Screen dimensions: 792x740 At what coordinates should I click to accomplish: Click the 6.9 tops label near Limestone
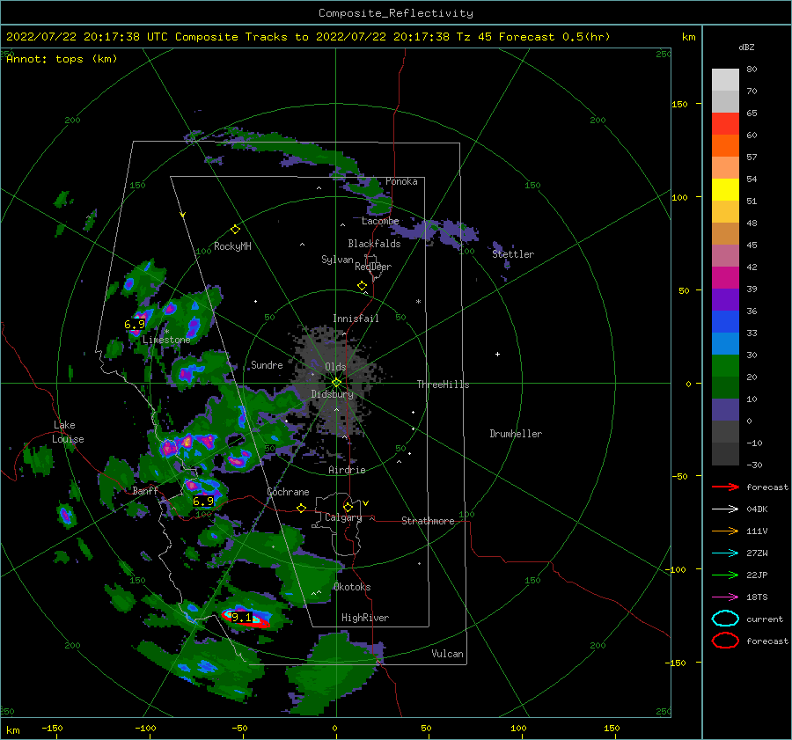135,324
